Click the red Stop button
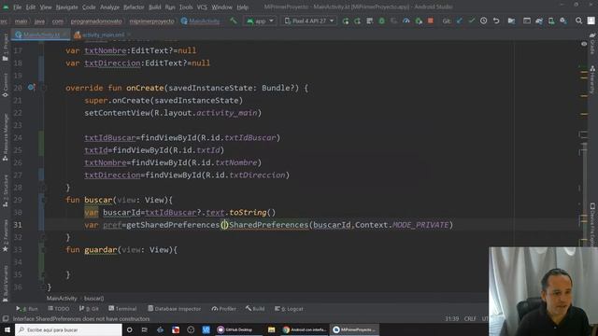 click(430, 21)
